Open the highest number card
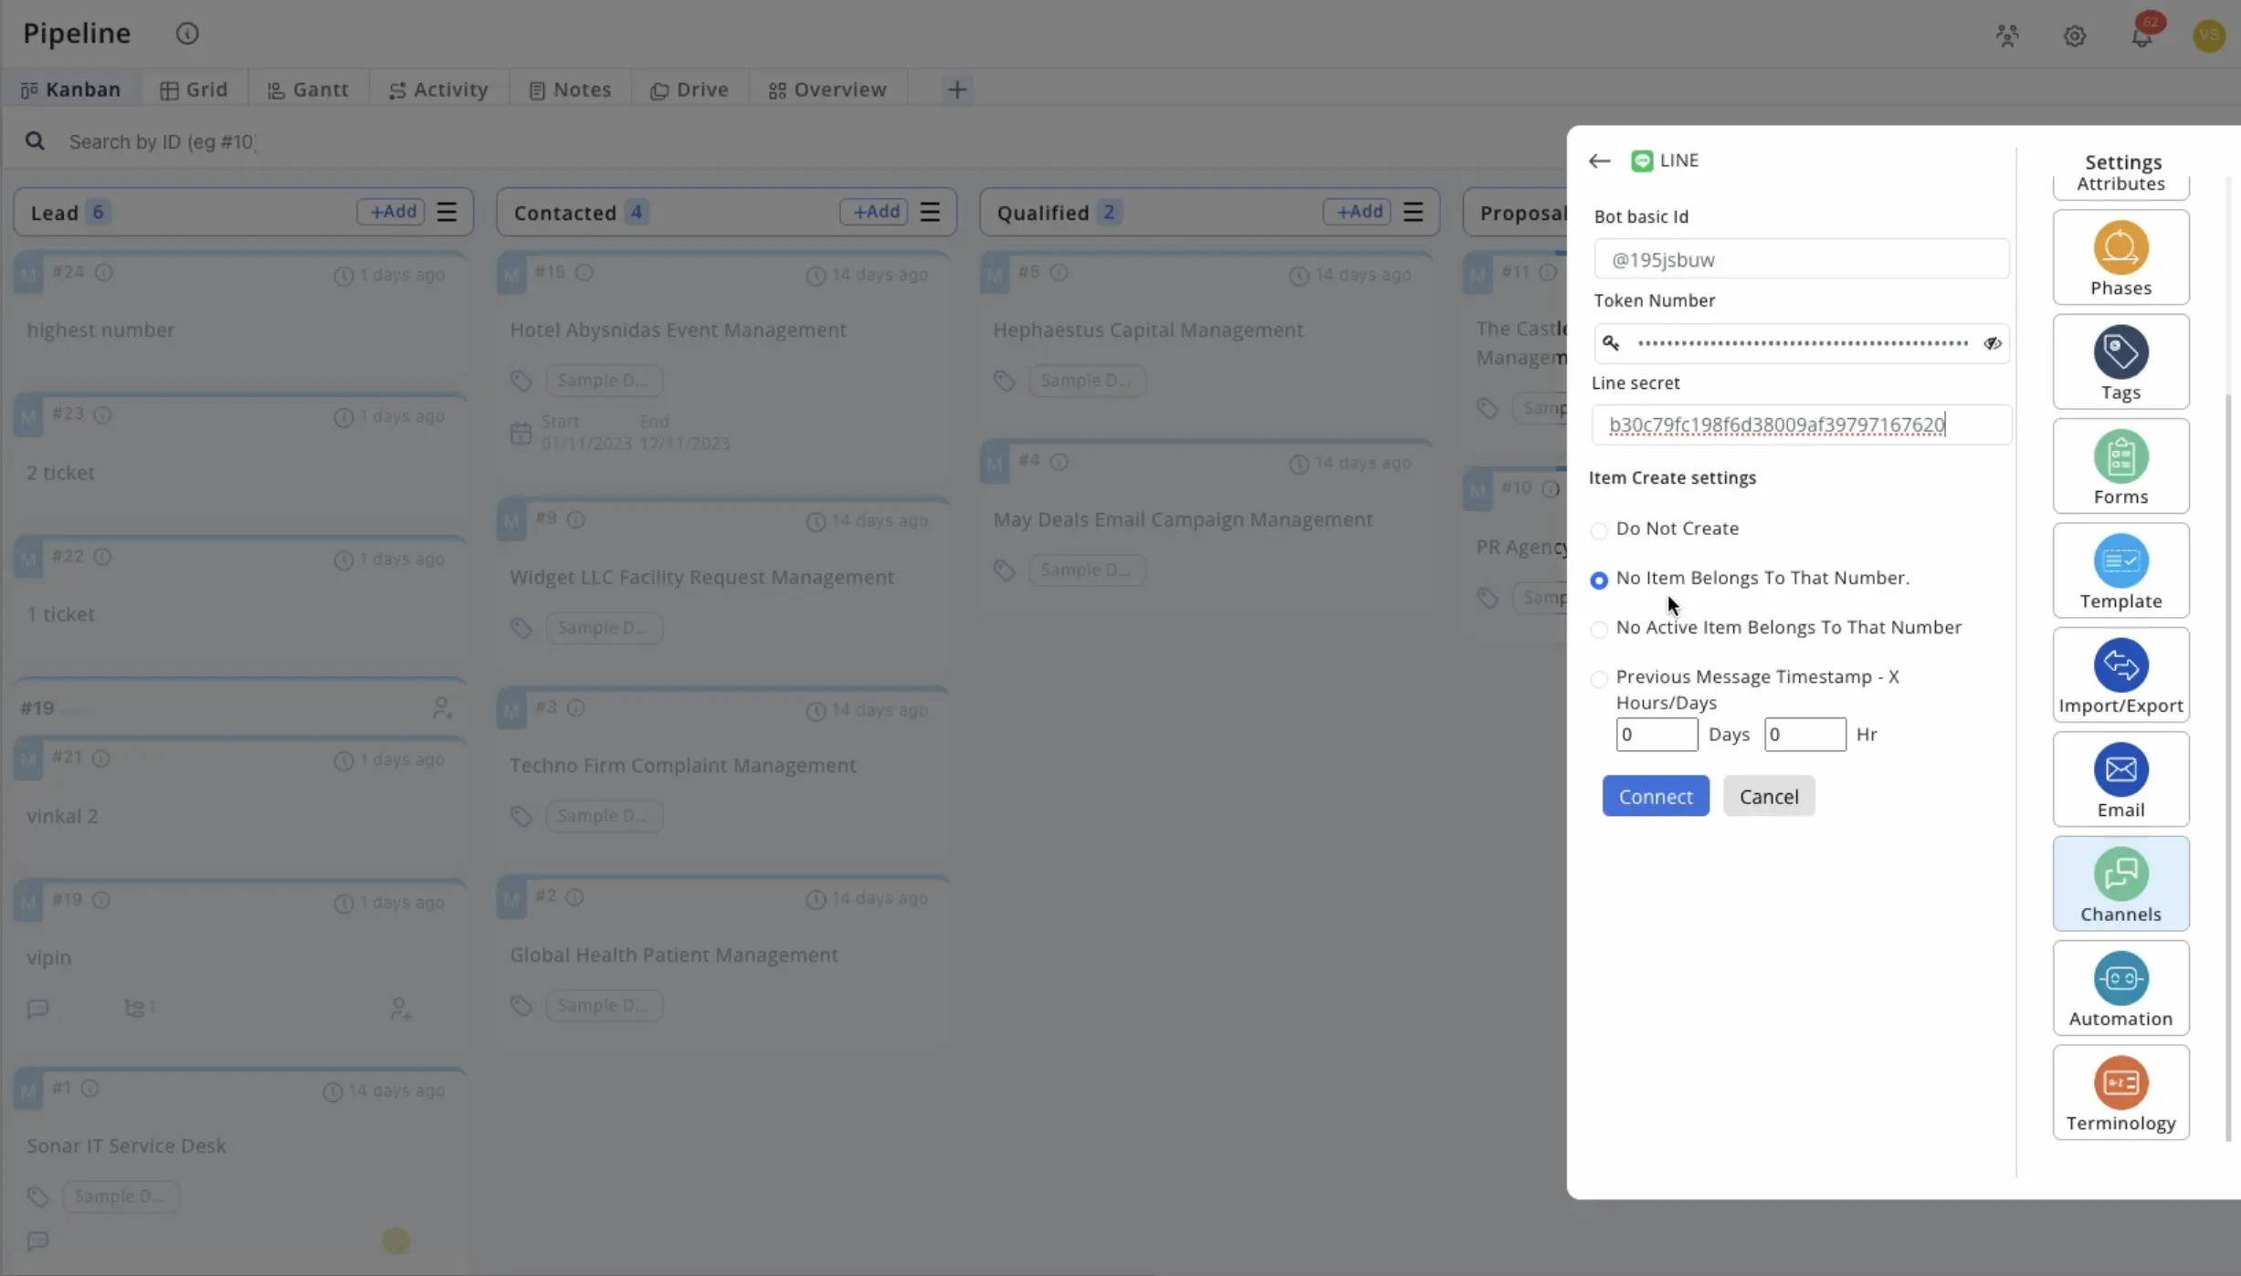This screenshot has width=2241, height=1276. tap(241, 317)
